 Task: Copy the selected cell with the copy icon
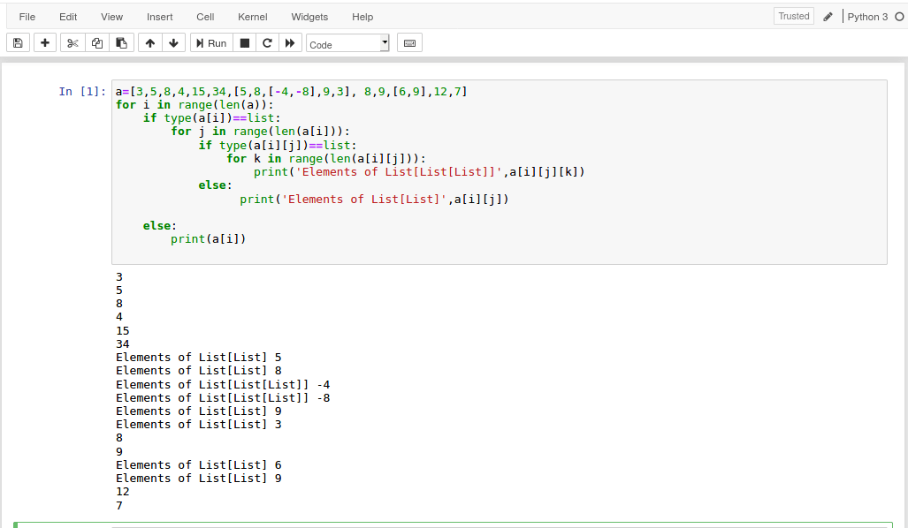click(96, 41)
